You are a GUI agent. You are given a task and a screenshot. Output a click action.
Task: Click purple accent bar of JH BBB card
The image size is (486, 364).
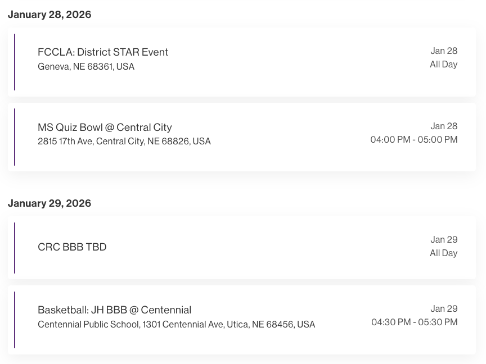[15, 320]
